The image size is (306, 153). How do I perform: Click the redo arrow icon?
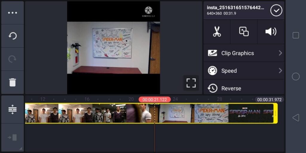tap(13, 59)
